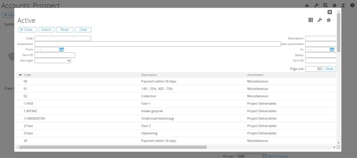This screenshot has width=357, height=158.
Task: Open the screen settings icon in the top bar
Action: pos(325,5)
